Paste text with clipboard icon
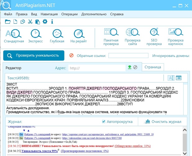This screenshot has width=192, height=156. [x=38, y=22]
